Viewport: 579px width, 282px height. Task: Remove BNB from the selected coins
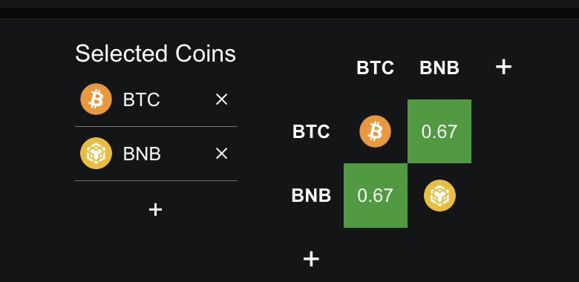click(221, 154)
